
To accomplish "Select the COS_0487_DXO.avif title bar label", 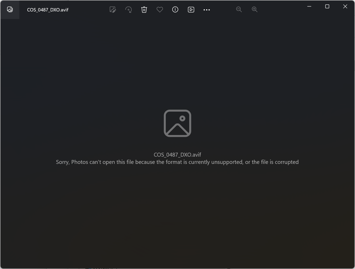I will [x=47, y=10].
